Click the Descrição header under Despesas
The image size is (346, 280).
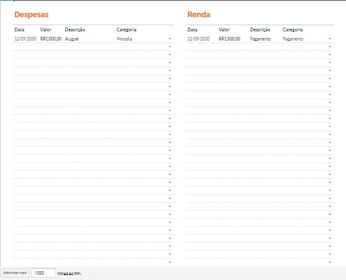click(75, 29)
